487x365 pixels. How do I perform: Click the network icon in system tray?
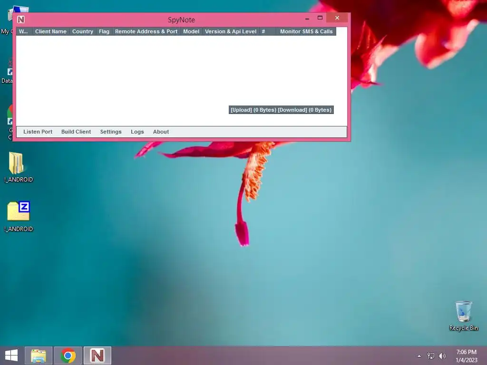431,356
